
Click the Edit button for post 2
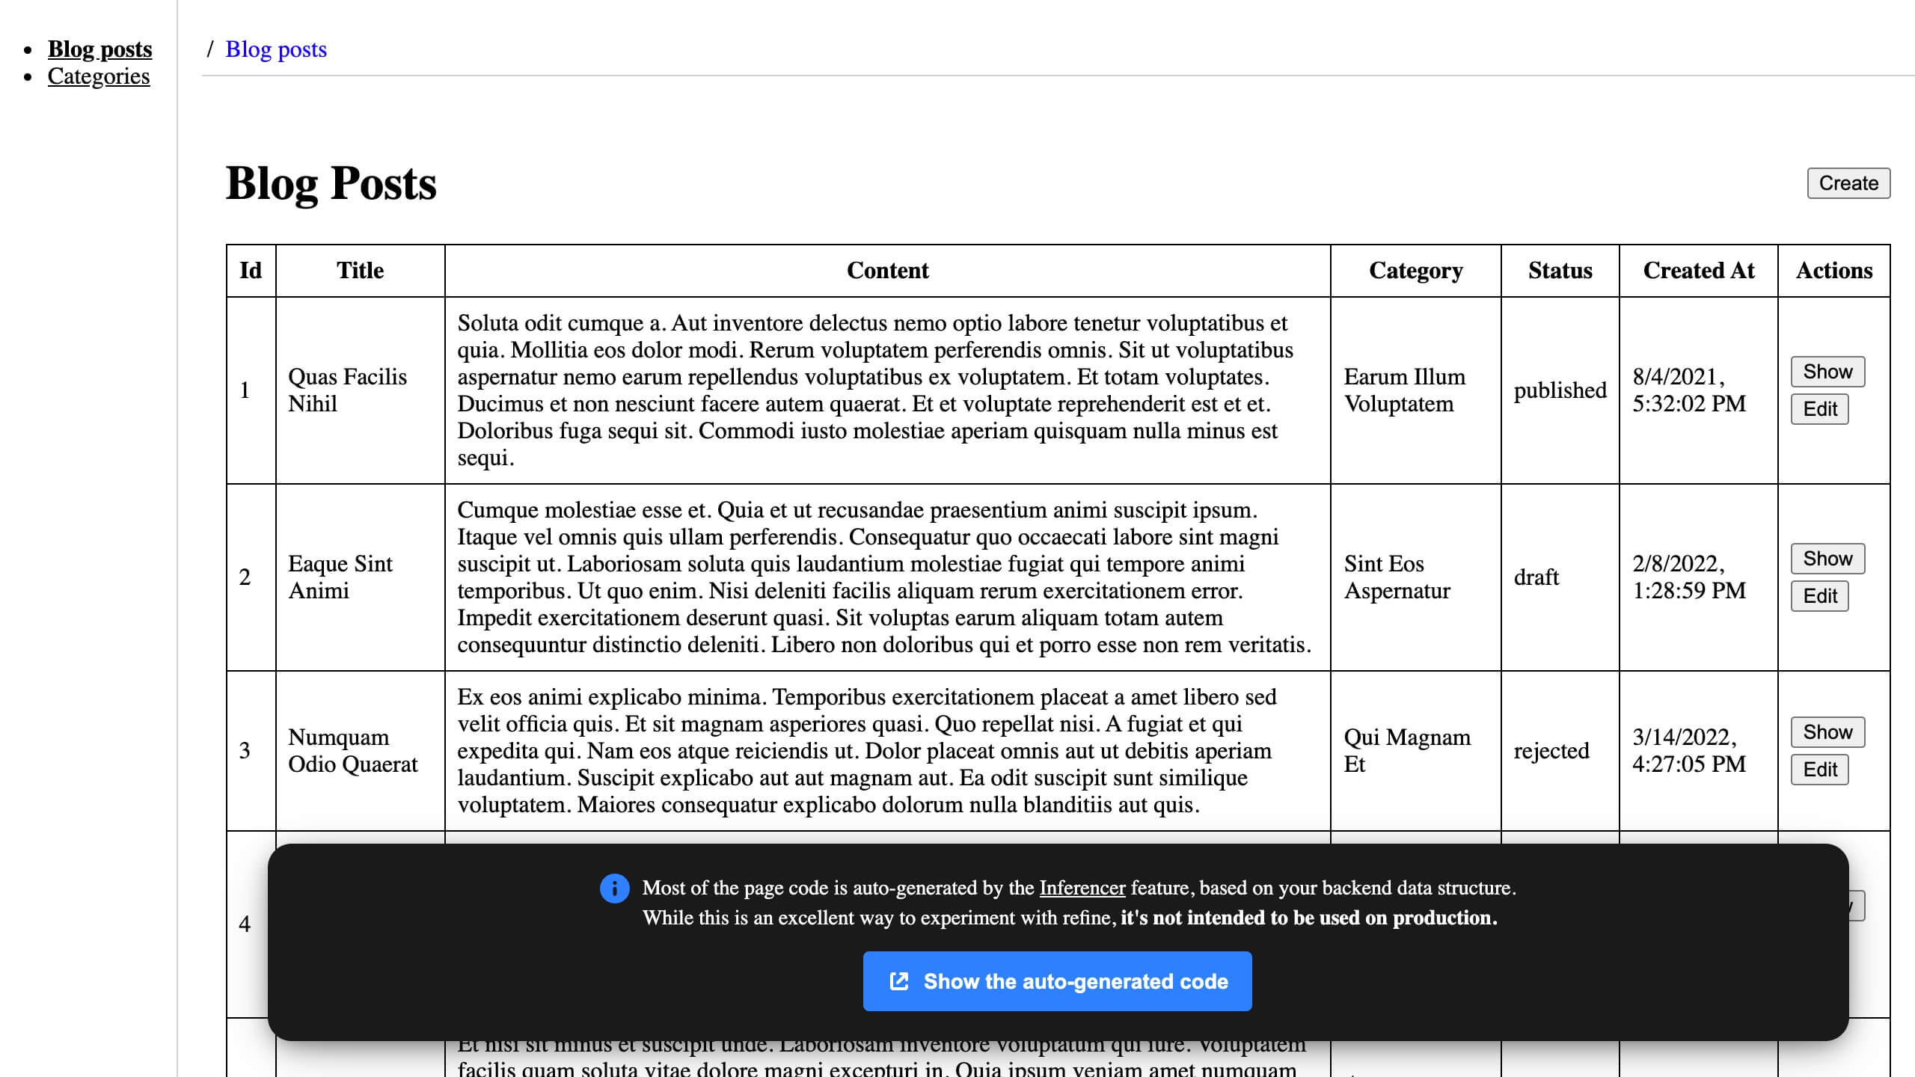(x=1820, y=595)
